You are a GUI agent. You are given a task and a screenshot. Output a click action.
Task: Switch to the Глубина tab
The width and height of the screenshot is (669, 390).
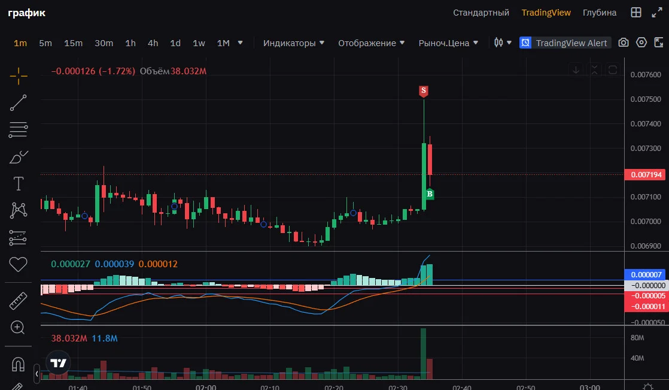tap(600, 13)
